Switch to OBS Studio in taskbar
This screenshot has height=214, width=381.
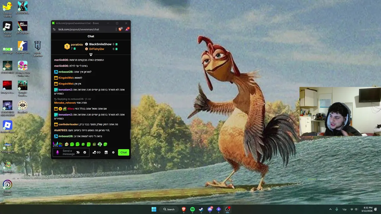[x=227, y=209]
